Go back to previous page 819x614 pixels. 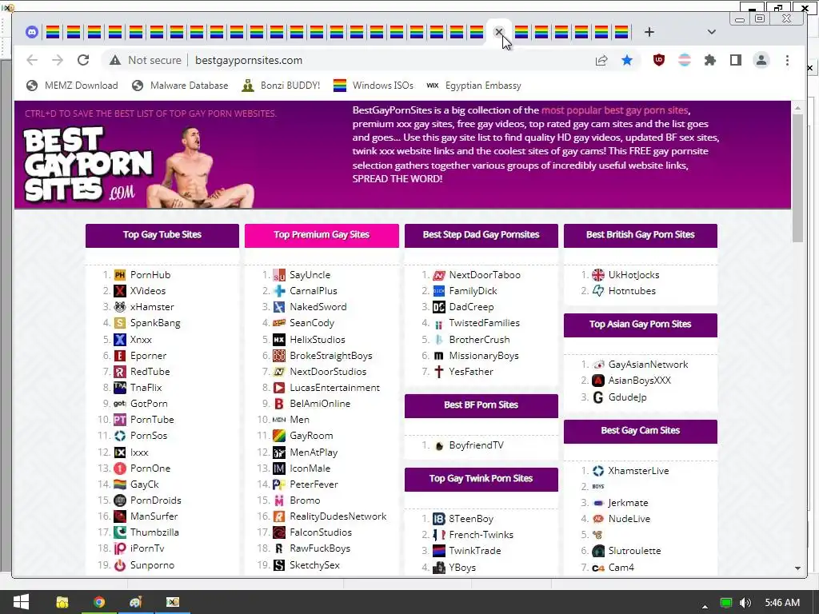(32, 60)
